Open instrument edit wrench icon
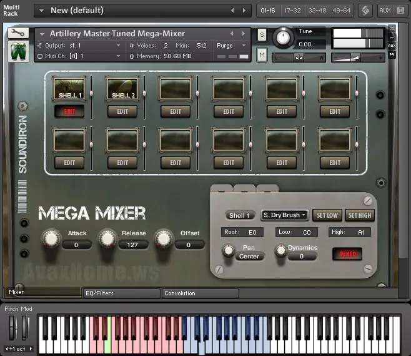 tap(18, 33)
